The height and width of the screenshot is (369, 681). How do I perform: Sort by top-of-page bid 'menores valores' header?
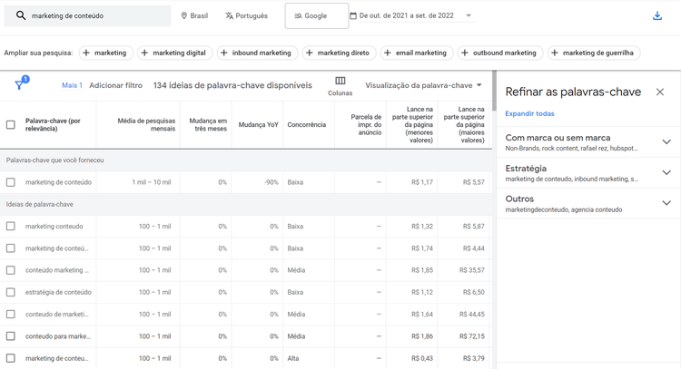(412, 125)
